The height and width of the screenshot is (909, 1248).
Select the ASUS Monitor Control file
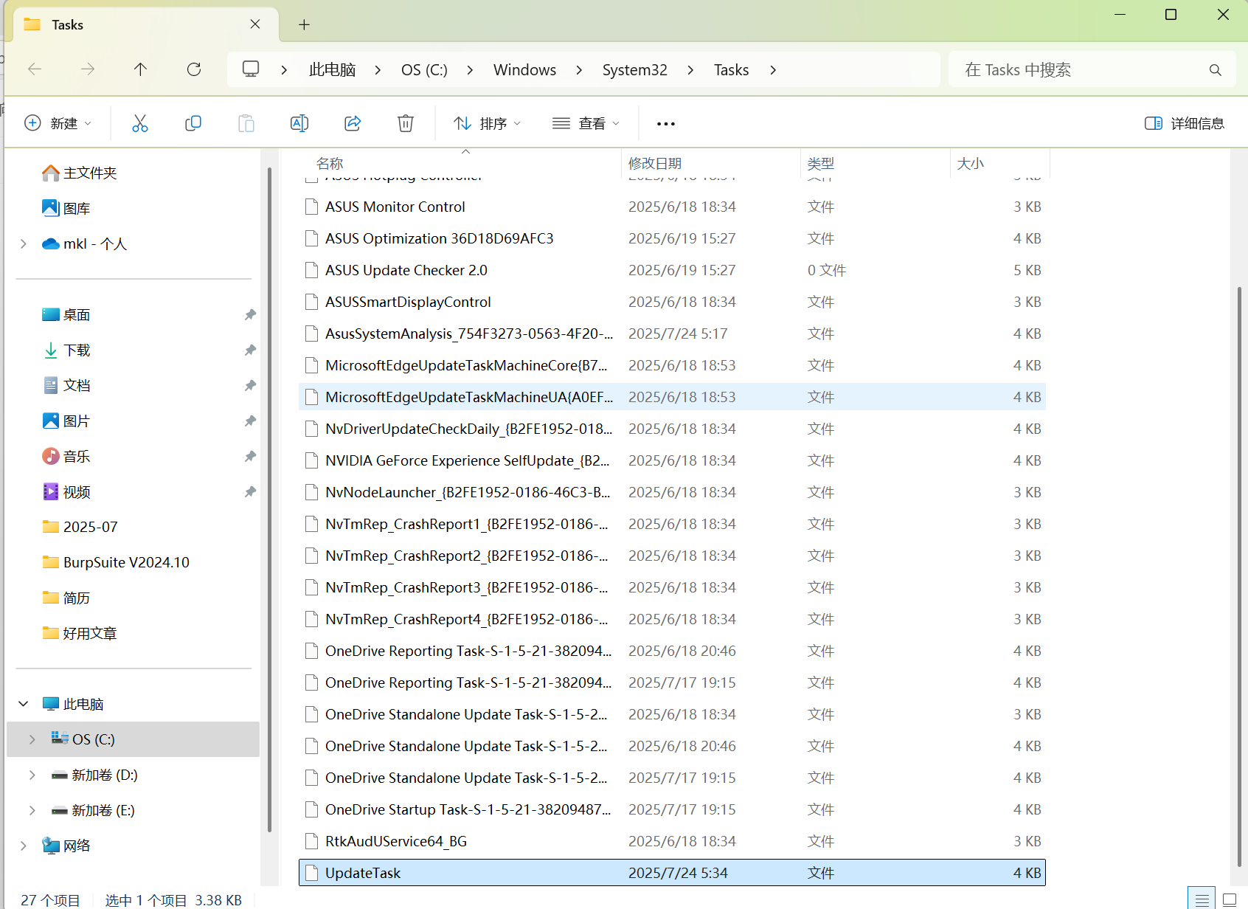pyautogui.click(x=672, y=207)
